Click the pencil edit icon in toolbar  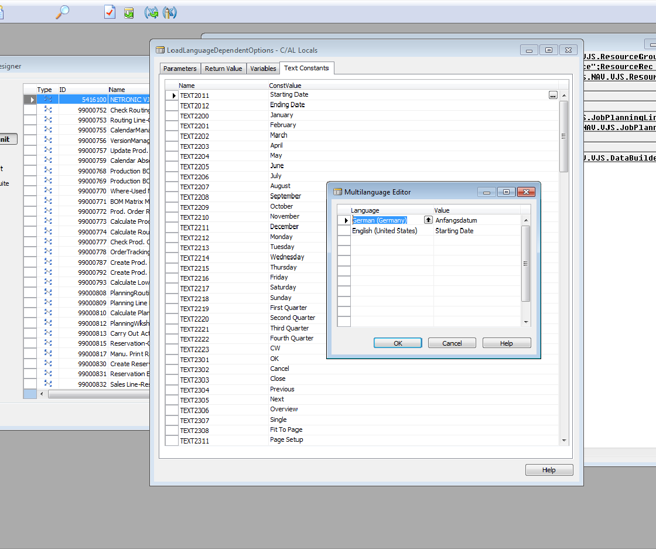click(169, 12)
